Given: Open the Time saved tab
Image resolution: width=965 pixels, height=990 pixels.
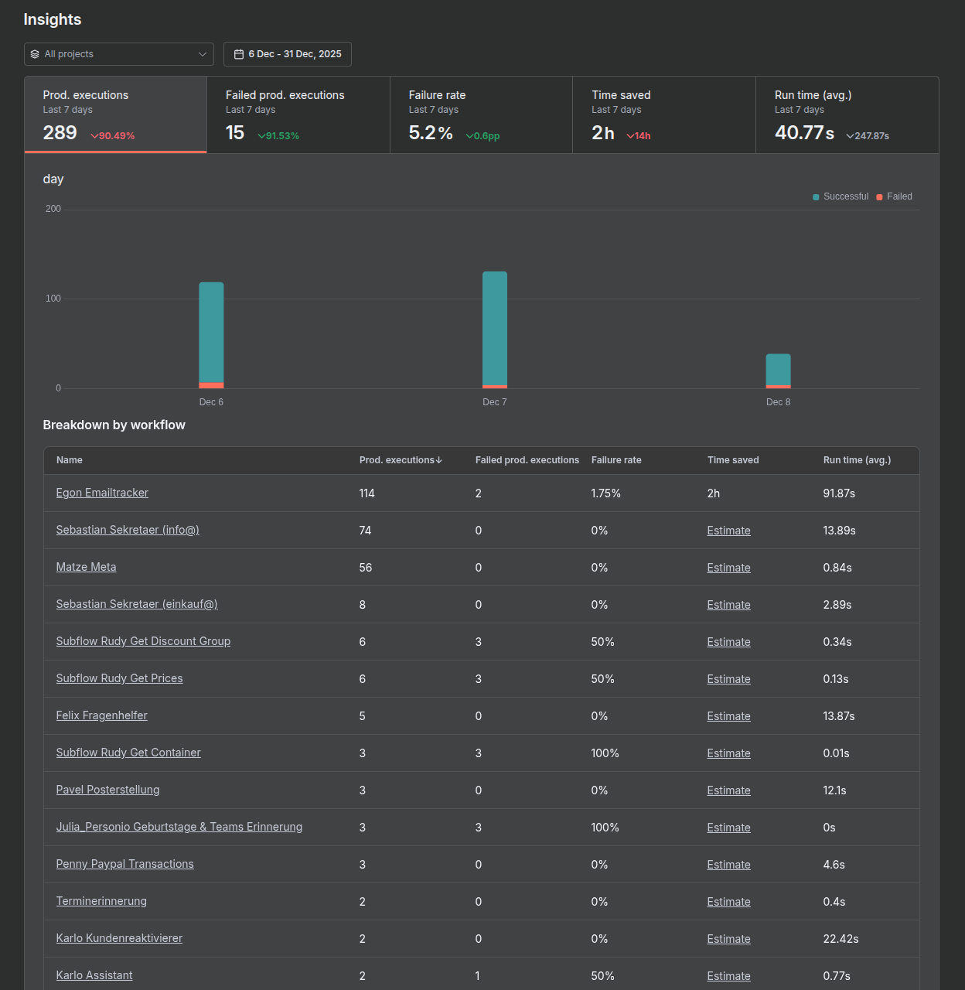Looking at the screenshot, I should pyautogui.click(x=663, y=114).
